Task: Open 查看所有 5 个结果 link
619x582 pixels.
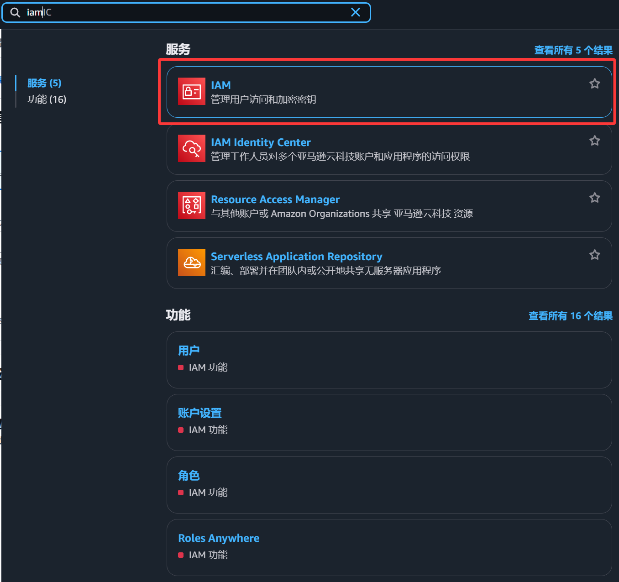Action: [x=573, y=50]
